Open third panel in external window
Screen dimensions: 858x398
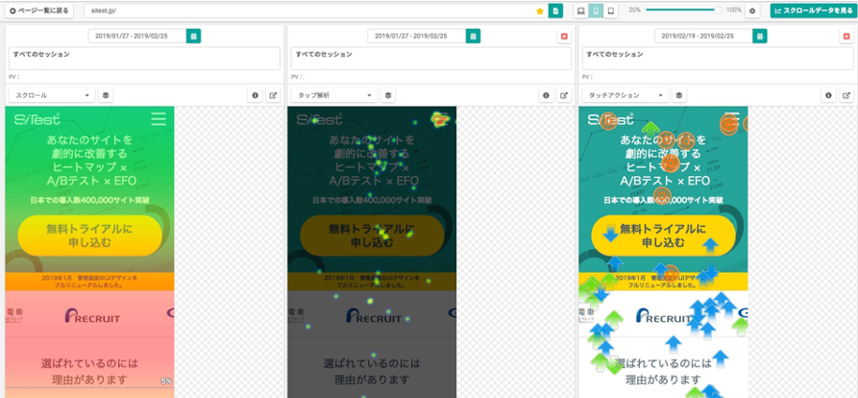pyautogui.click(x=846, y=95)
